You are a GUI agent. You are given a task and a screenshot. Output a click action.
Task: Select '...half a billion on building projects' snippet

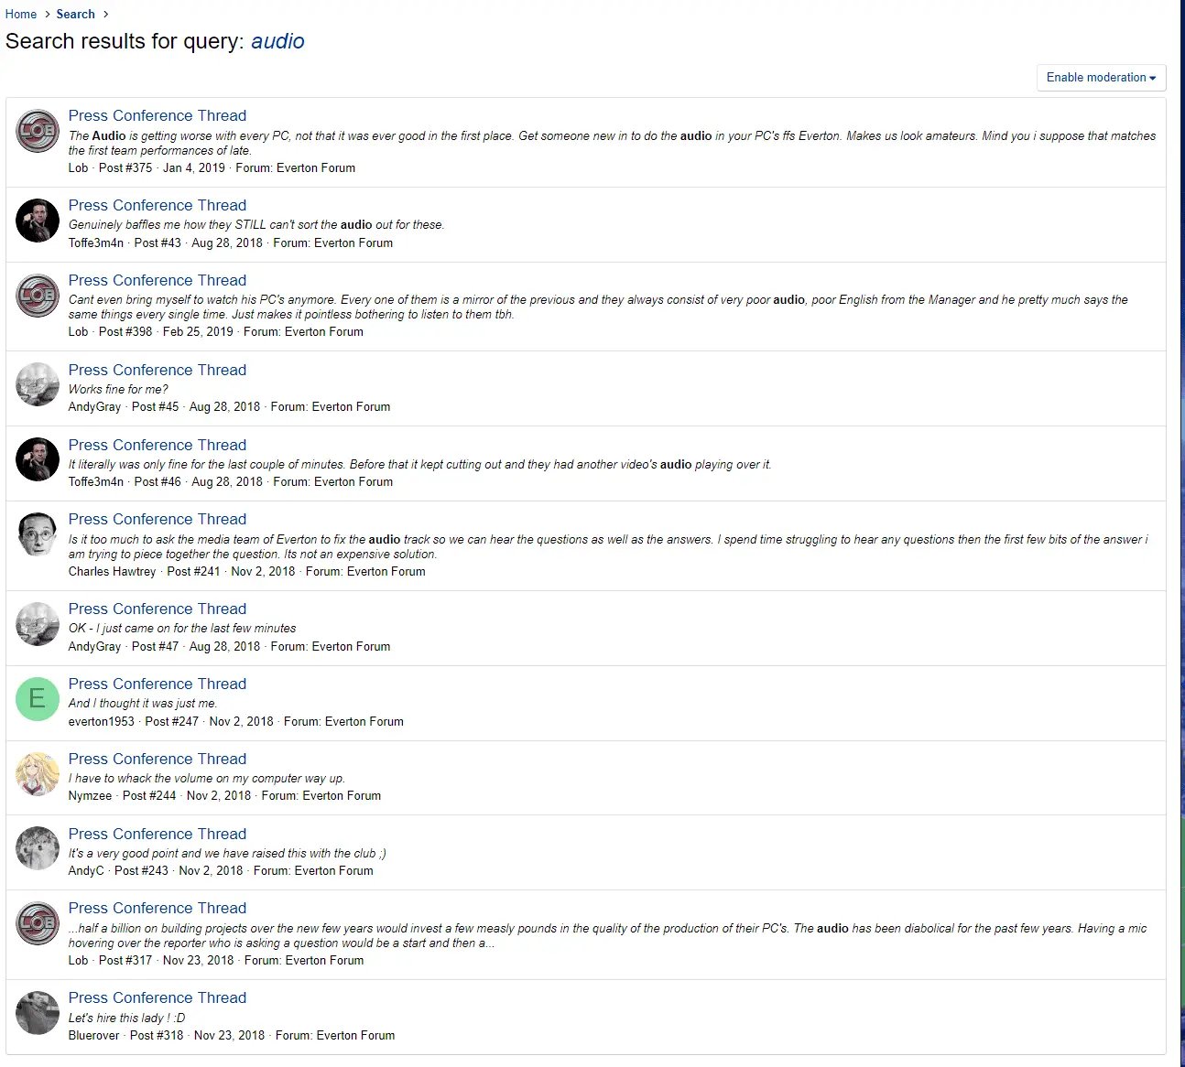607,935
